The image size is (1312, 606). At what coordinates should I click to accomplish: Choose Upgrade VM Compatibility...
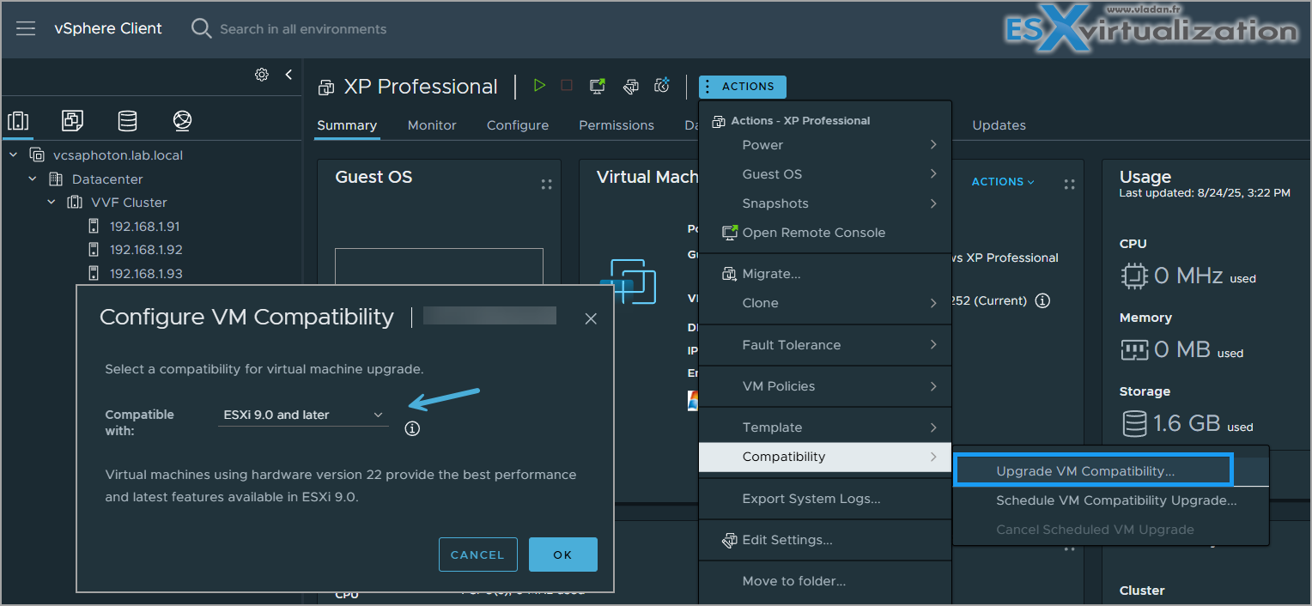tap(1093, 470)
